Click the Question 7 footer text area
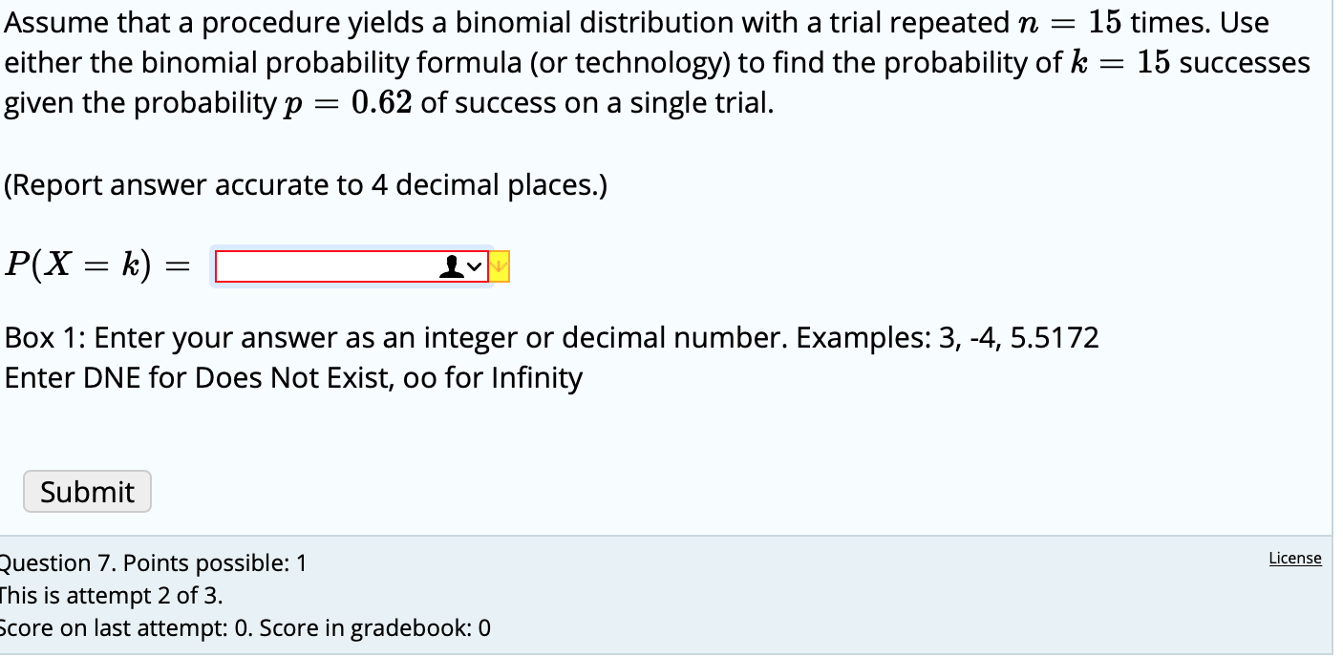 (153, 563)
